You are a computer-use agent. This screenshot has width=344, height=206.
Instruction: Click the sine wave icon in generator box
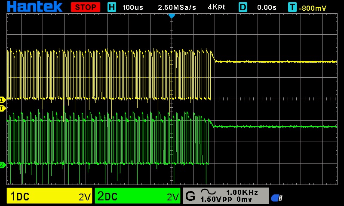[208, 192]
